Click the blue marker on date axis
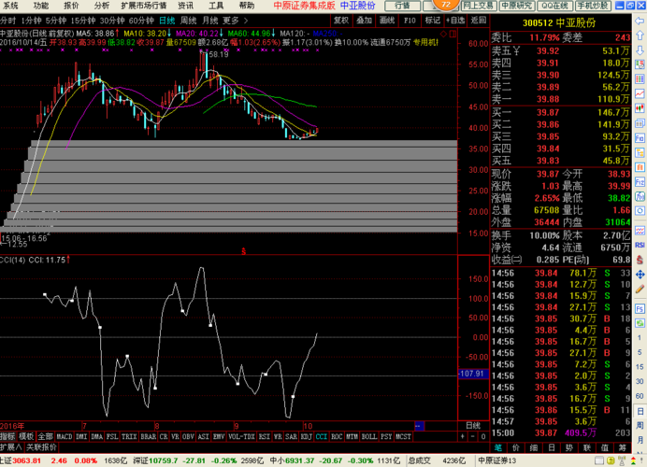Image resolution: width=647 pixels, height=467 pixels. 419,426
